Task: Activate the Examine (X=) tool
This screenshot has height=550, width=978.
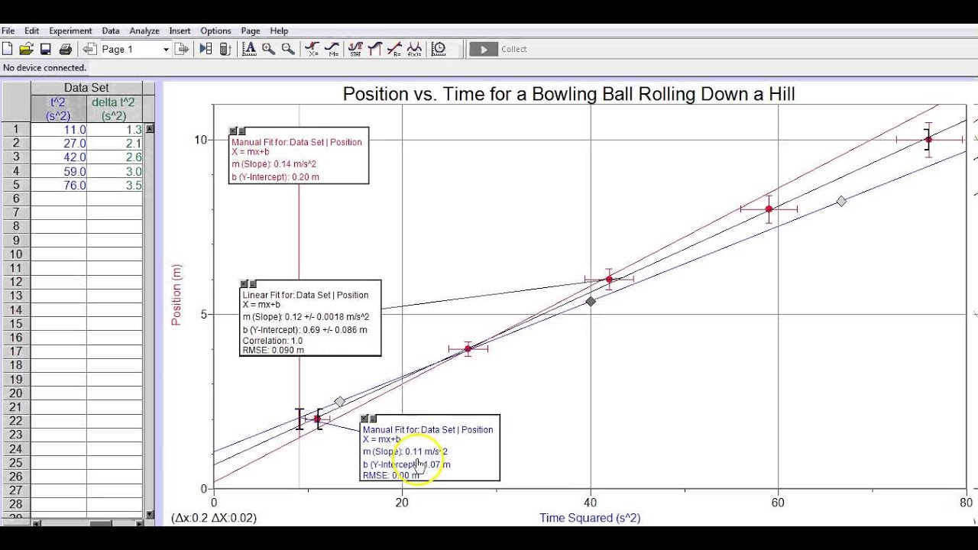Action: click(313, 49)
